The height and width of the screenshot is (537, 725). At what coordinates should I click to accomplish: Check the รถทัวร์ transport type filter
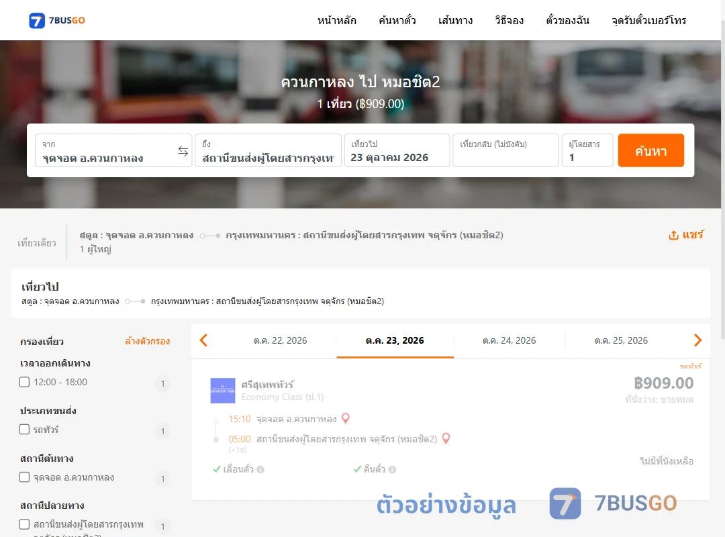pyautogui.click(x=25, y=429)
